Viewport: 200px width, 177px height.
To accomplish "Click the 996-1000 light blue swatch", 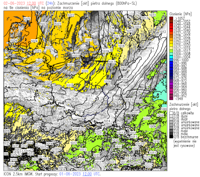I will tap(171, 60).
